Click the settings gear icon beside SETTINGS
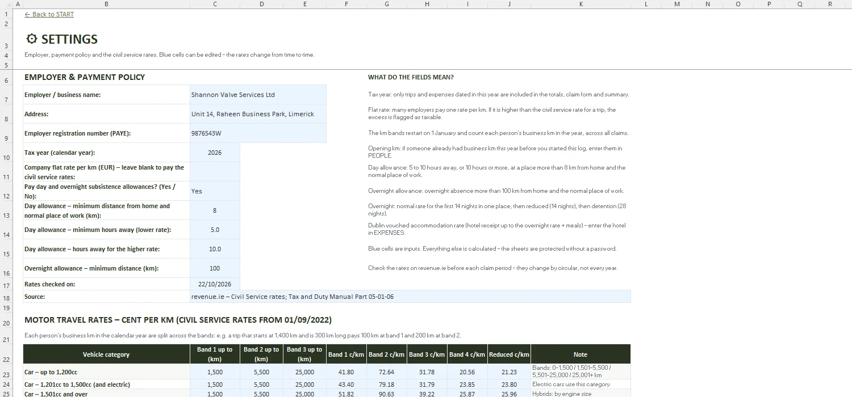Viewport: 852px width, 397px height. [x=32, y=39]
